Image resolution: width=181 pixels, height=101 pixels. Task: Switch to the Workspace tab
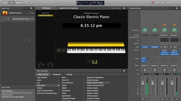click(46, 8)
